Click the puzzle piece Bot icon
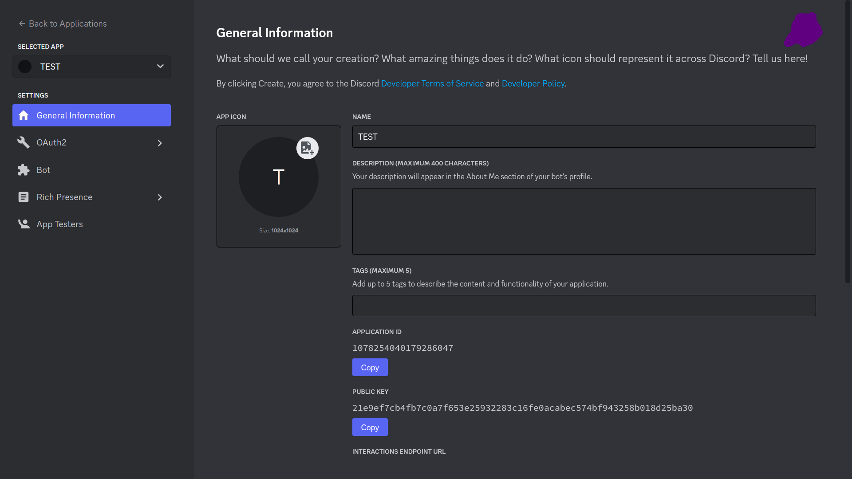 pyautogui.click(x=24, y=170)
